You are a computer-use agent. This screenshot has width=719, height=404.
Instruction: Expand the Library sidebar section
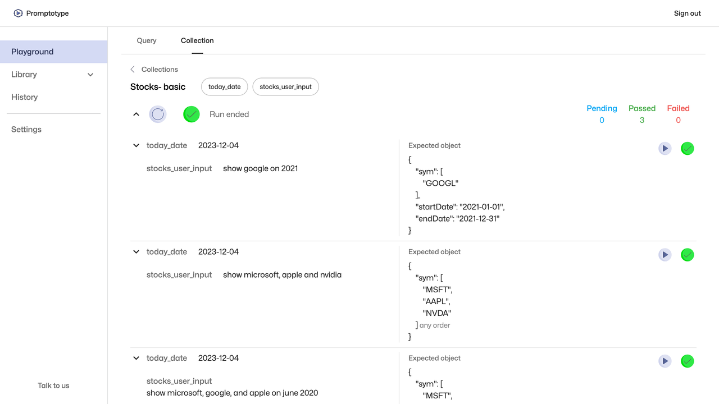coord(53,75)
